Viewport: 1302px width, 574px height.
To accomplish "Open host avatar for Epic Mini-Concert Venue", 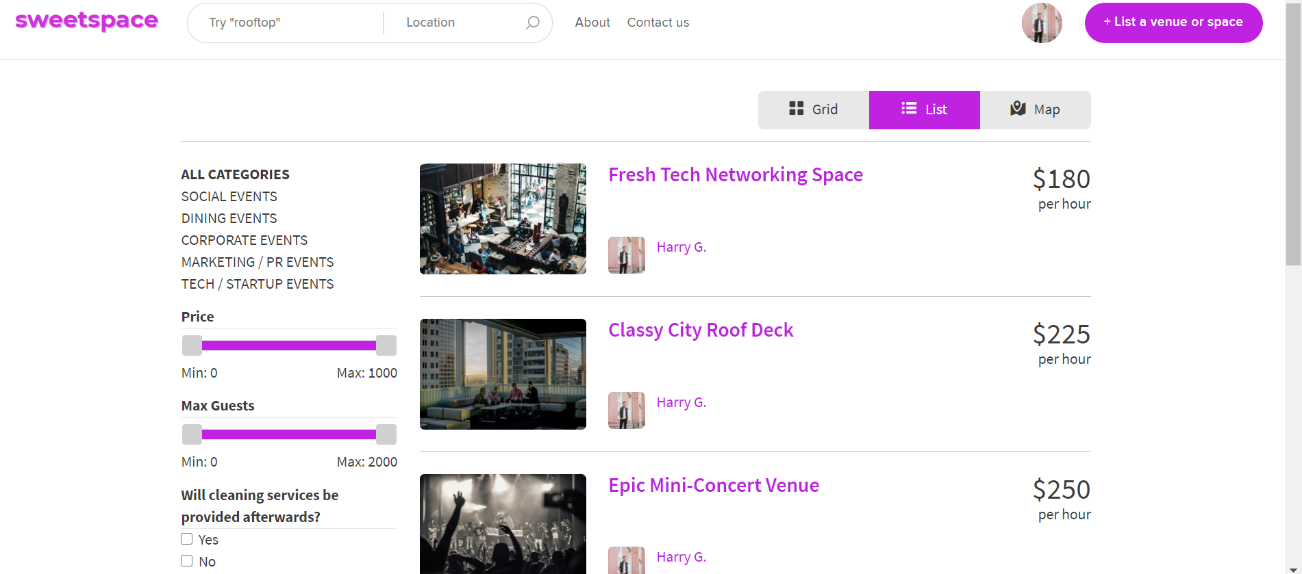I will tap(627, 560).
